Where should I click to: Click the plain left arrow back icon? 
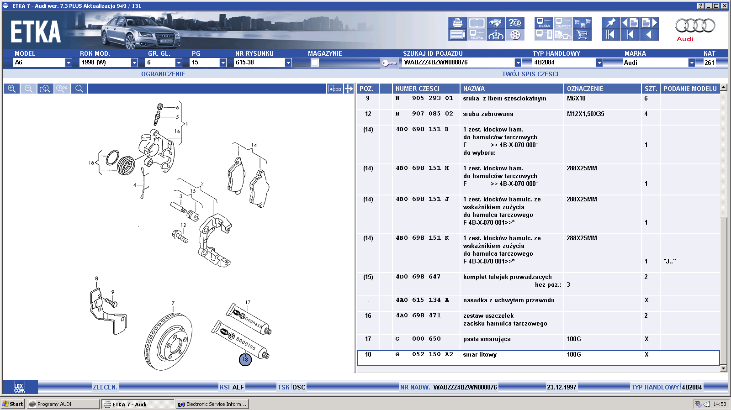click(x=649, y=35)
